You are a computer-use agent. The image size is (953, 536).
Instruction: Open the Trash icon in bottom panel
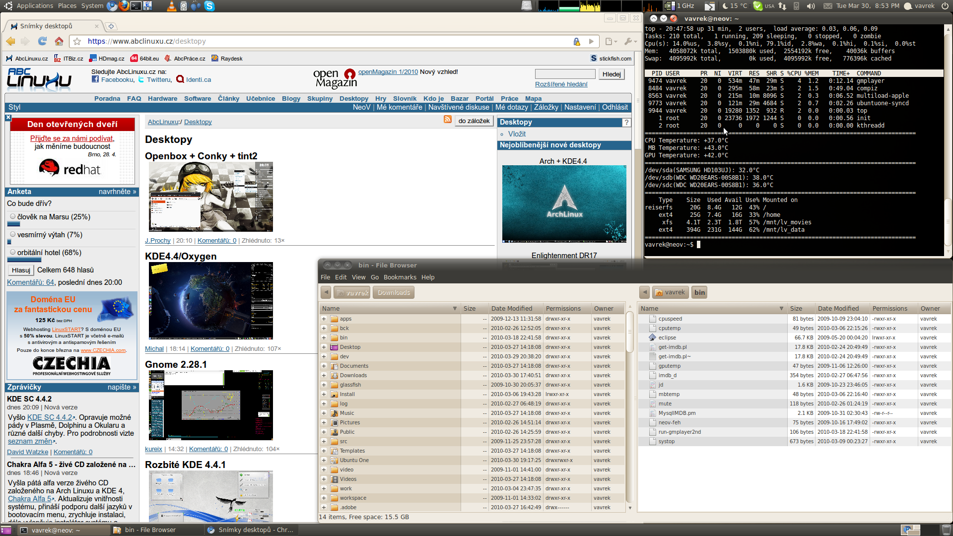click(x=946, y=530)
